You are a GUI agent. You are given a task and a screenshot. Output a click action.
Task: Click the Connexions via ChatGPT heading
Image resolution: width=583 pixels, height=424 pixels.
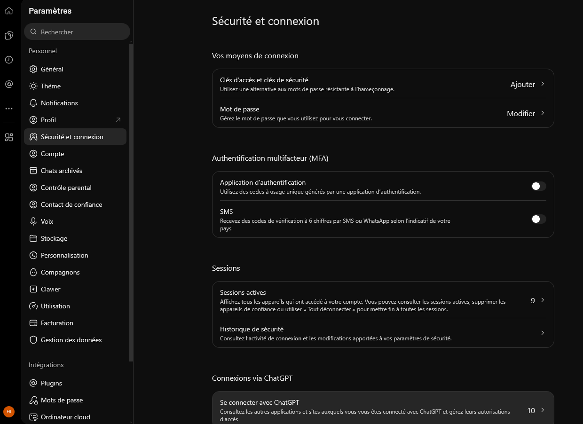pos(252,378)
